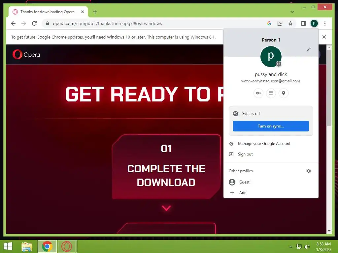The width and height of the screenshot is (338, 253).
Task: Share this page using the share icon
Action: [280, 23]
